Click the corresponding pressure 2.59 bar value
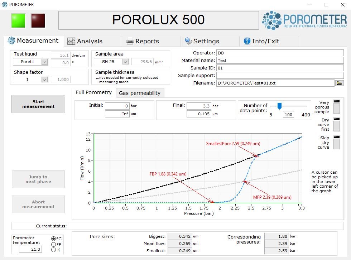This screenshot has height=260, width=351. 277,251
